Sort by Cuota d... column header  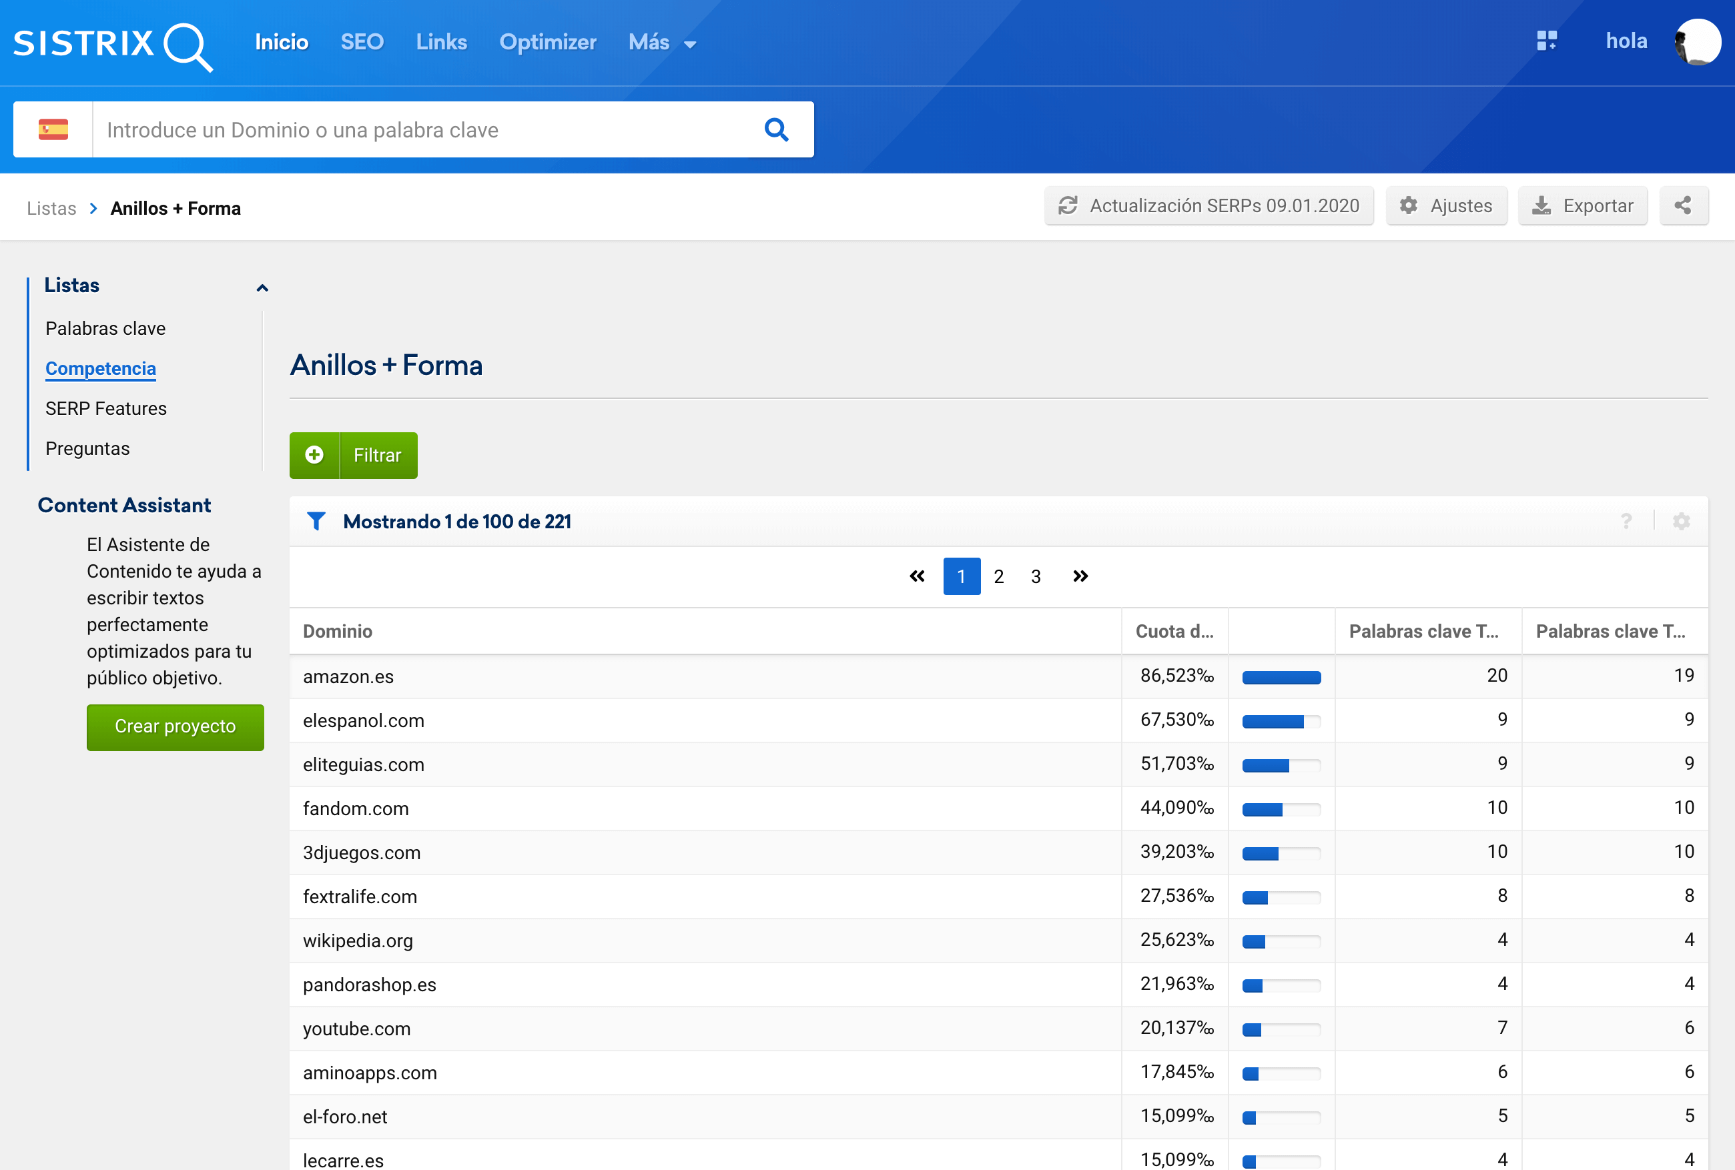[1174, 631]
